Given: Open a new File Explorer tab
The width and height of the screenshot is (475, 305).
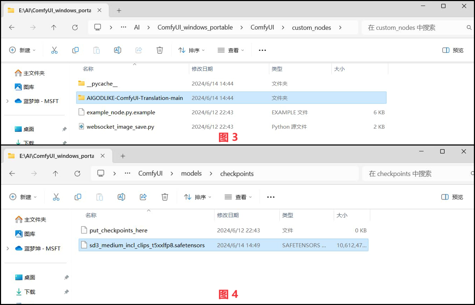Looking at the screenshot, I should pyautogui.click(x=119, y=10).
